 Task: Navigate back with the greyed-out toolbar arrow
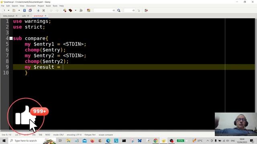pos(51,10)
